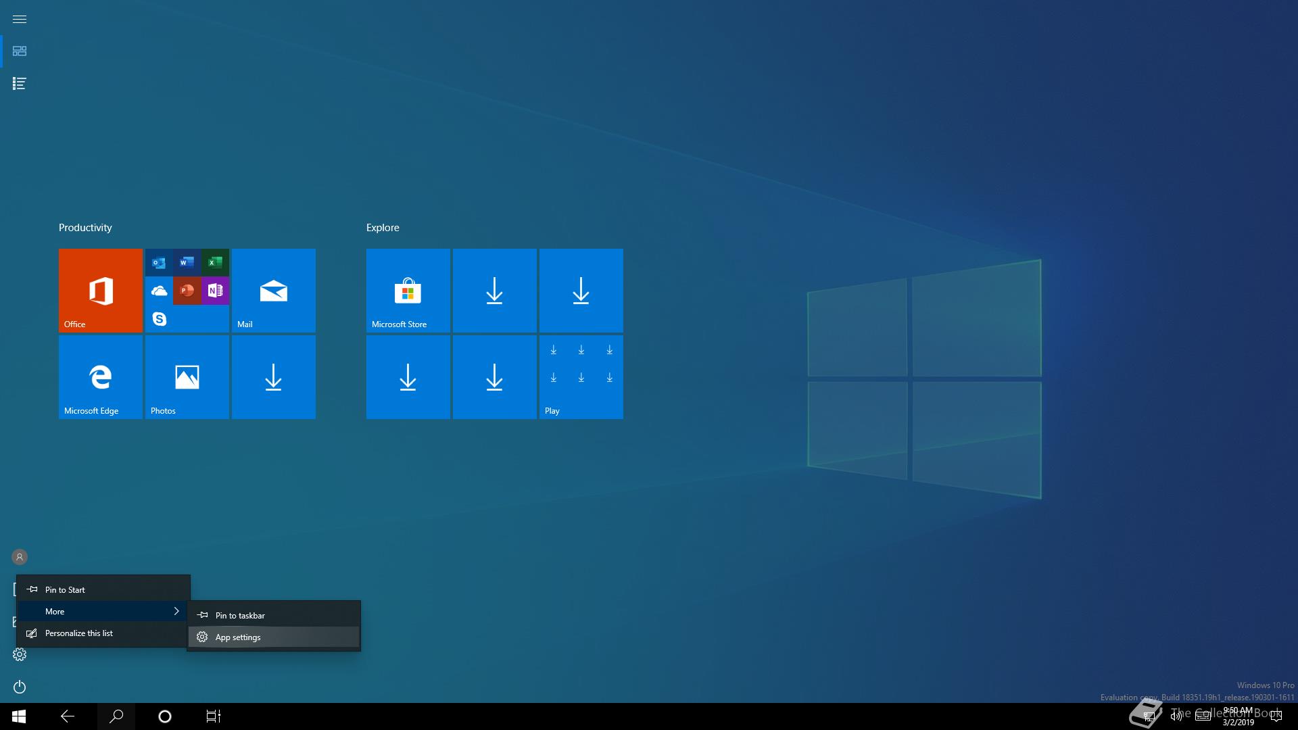
Task: Click the user account avatar icon
Action: [20, 557]
